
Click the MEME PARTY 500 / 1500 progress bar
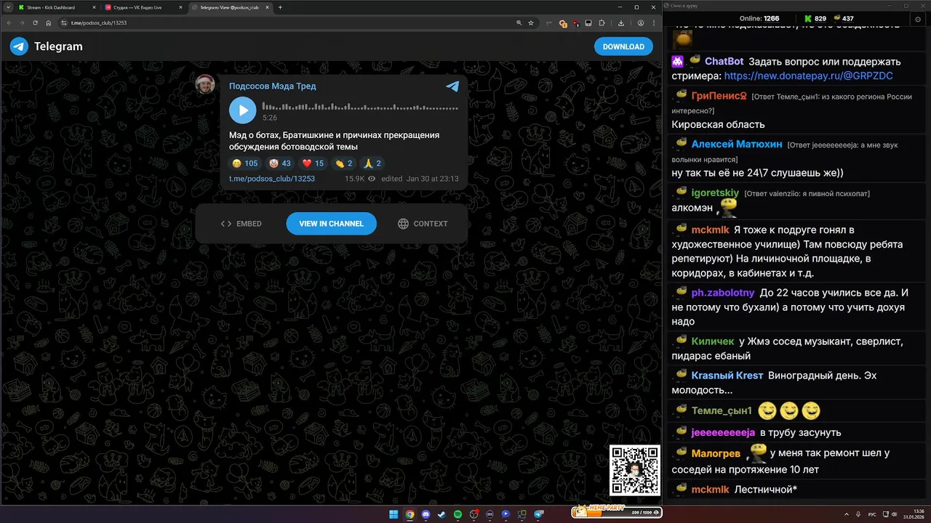(x=616, y=512)
